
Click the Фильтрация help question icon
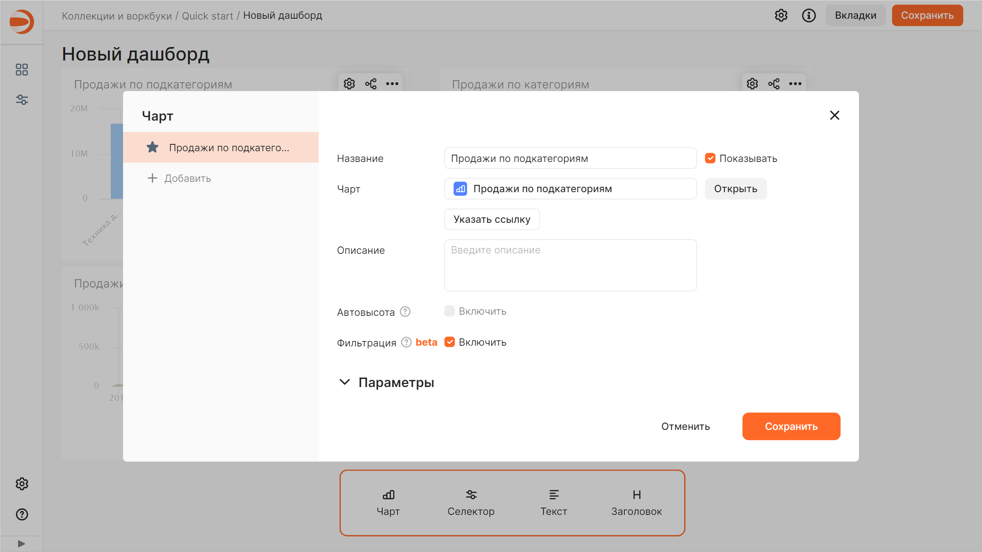(406, 342)
